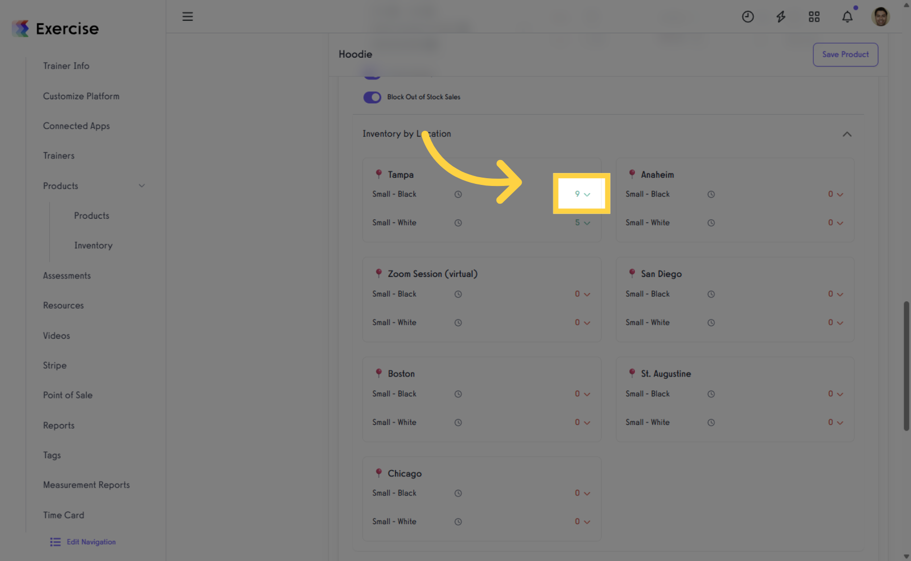The image size is (911, 561).
Task: Open Anaheim Small - White quantity dropdown
Action: coord(836,222)
